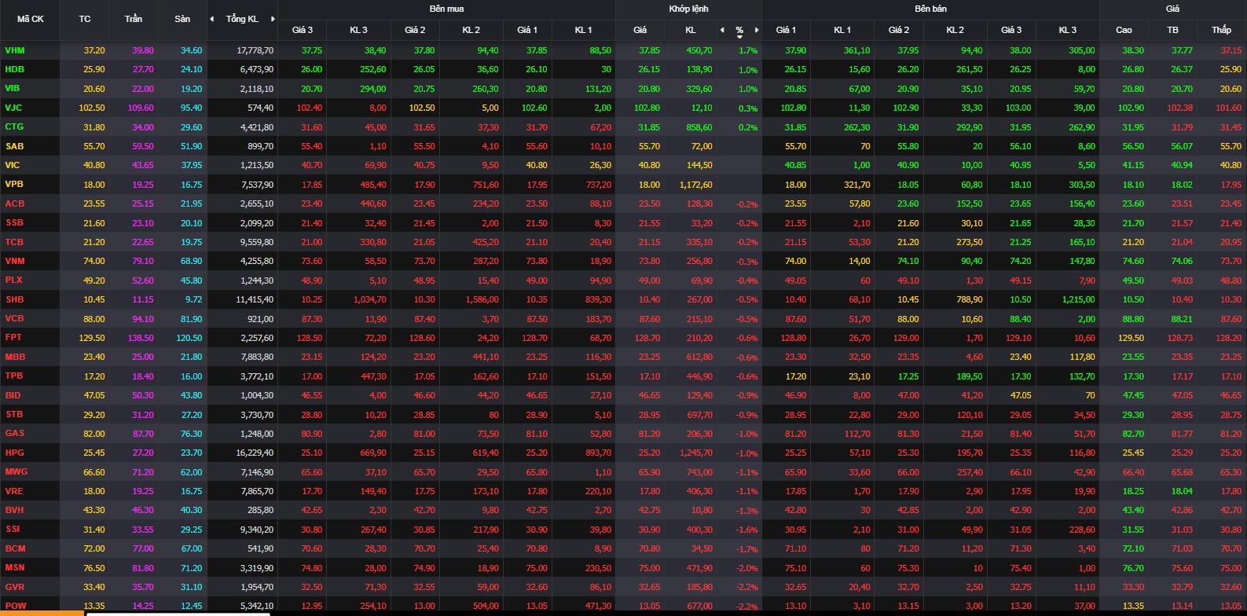Open VNM stock ticker
The image size is (1247, 616).
[15, 261]
